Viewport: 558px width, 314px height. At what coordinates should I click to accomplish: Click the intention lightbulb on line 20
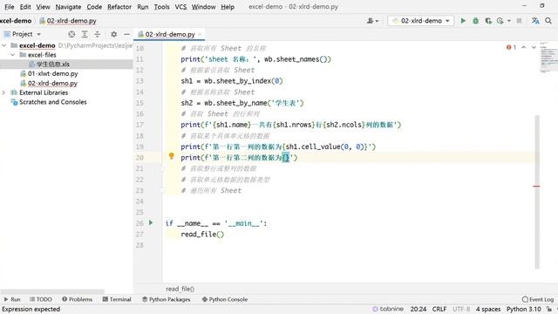click(x=171, y=156)
